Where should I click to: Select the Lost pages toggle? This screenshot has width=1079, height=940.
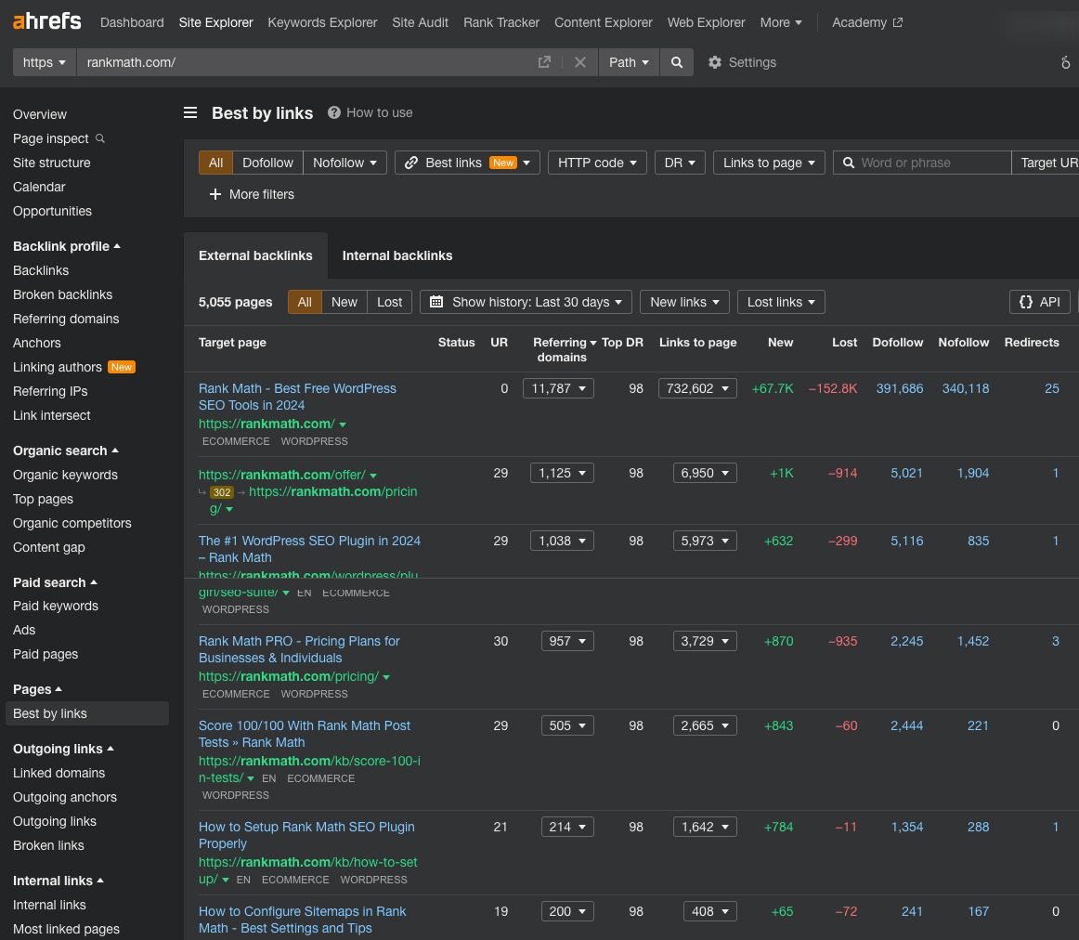pos(389,302)
